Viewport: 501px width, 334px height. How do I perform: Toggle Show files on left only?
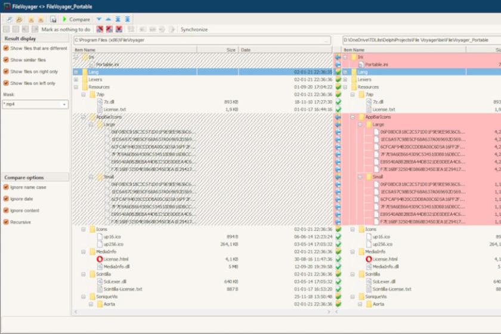point(6,83)
